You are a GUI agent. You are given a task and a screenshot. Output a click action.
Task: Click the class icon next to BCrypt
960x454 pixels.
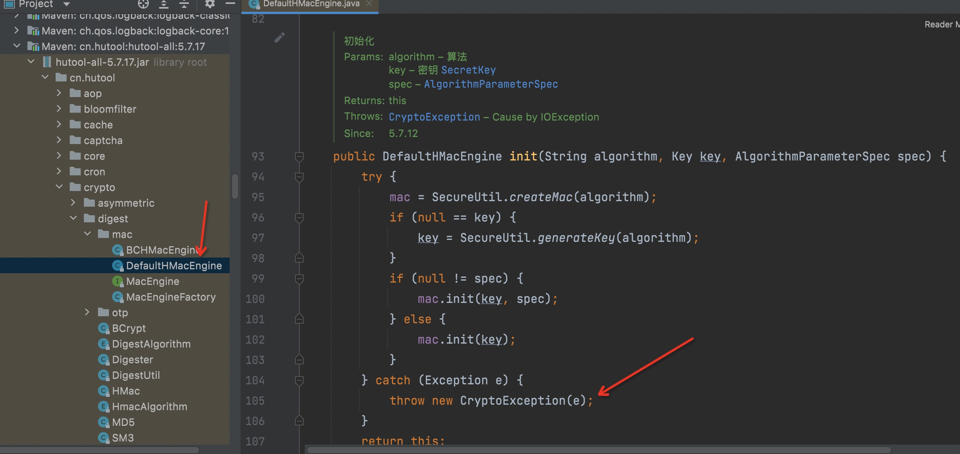pos(103,328)
